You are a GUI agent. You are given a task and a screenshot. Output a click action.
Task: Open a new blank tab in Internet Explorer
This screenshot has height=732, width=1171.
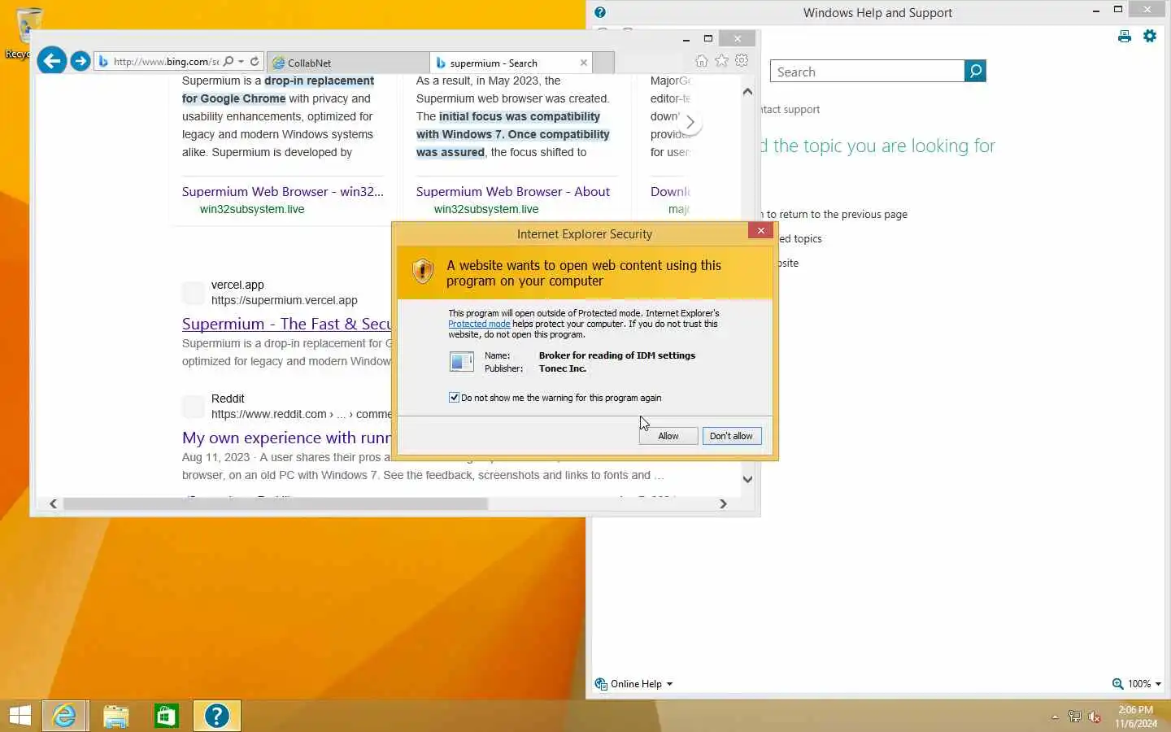[x=603, y=63]
